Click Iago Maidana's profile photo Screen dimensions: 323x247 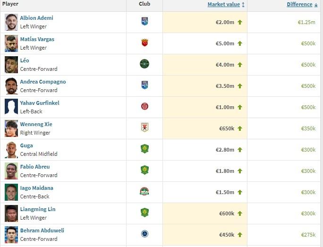pos(11,192)
